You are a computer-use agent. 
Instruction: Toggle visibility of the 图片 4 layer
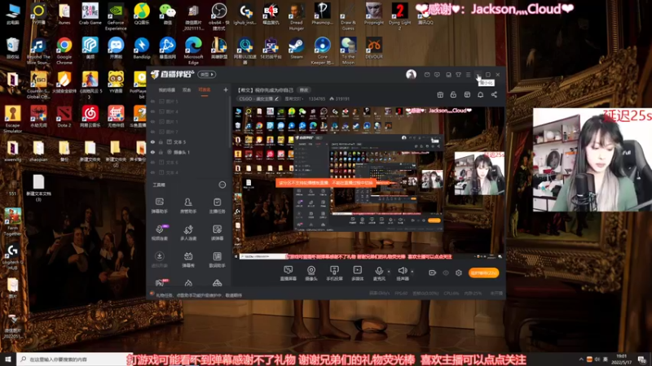pos(152,111)
